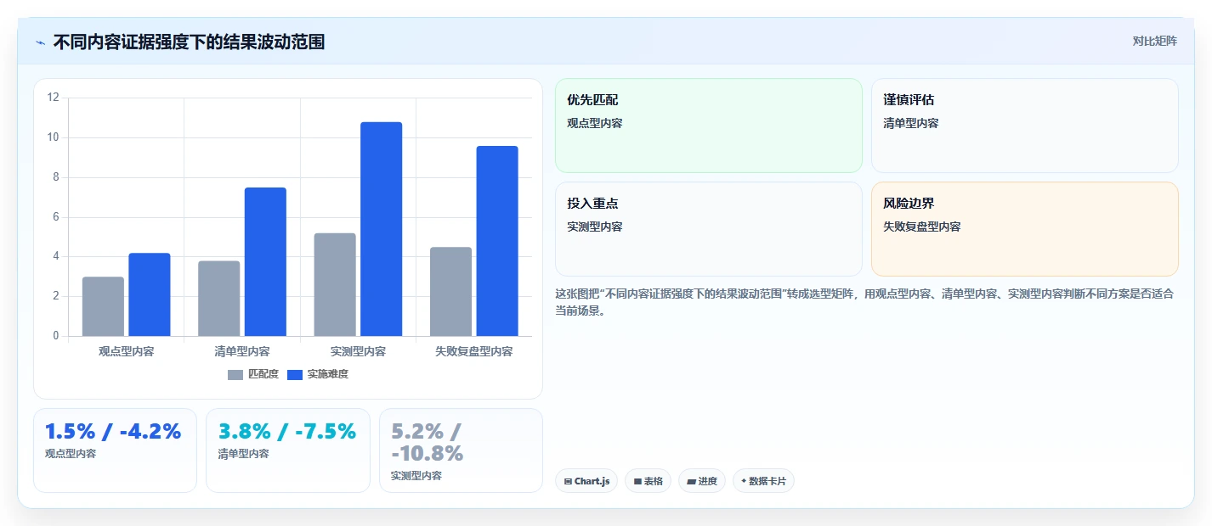
Task: Open the 优先匹配 card
Action: click(x=709, y=126)
